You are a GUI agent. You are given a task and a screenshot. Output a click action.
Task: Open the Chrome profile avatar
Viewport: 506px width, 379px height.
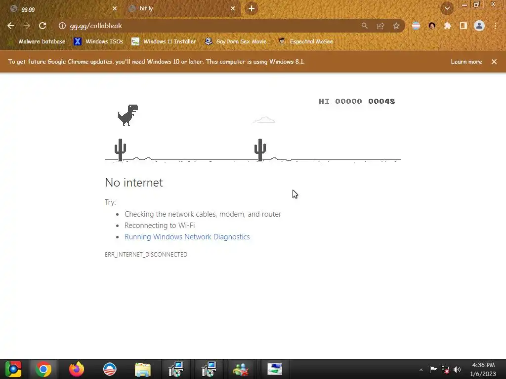coord(479,26)
